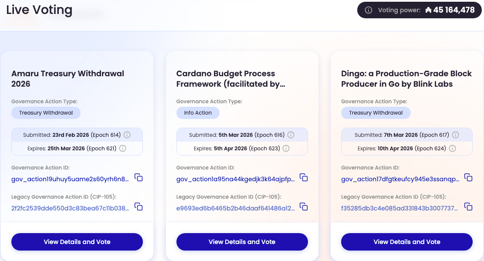This screenshot has height=261, width=484.
Task: Click the Info Action type badge
Action: 198,113
